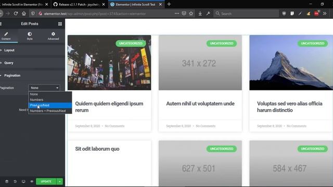Switch to Infinite Scroll in Elementor tab
Viewport: 333px width, 187px height.
22,4
